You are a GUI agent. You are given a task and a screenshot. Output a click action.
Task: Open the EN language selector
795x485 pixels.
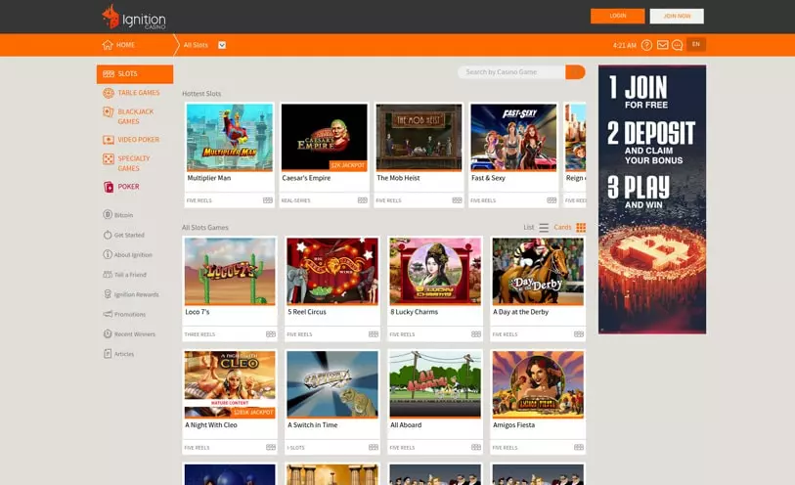696,45
